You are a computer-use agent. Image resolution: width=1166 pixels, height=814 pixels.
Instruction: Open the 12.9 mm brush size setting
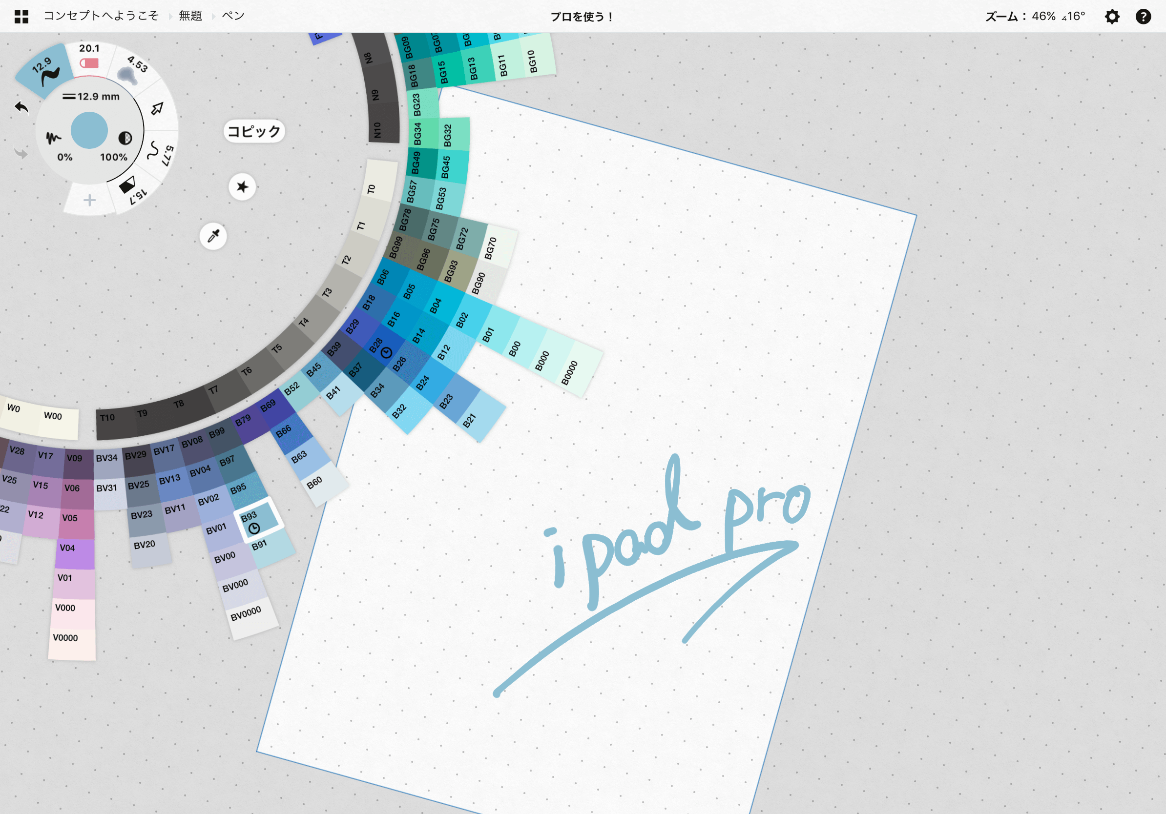click(91, 97)
